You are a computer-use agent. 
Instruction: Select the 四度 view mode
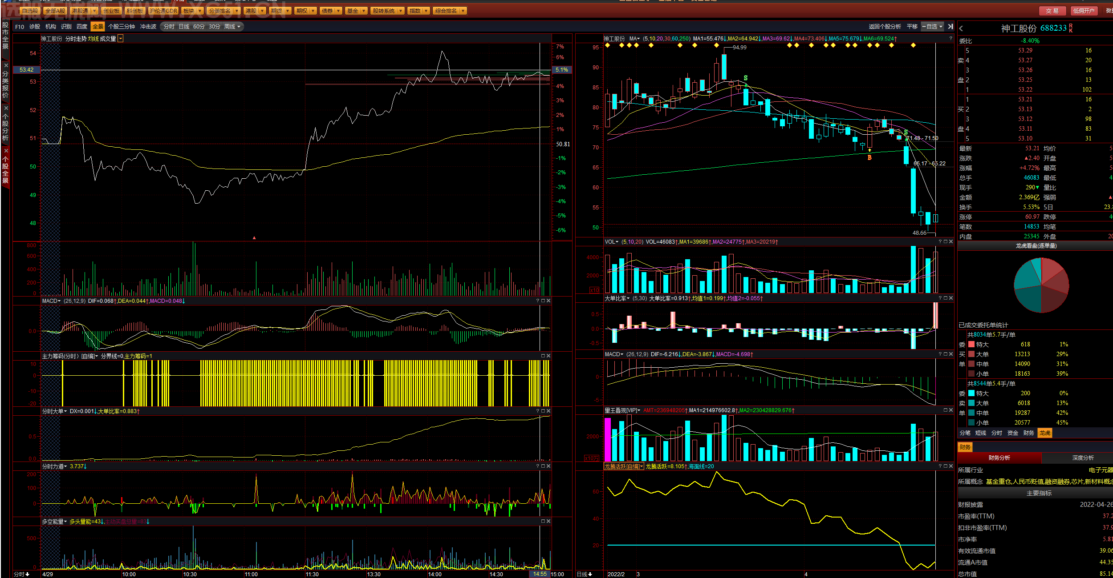[x=82, y=27]
